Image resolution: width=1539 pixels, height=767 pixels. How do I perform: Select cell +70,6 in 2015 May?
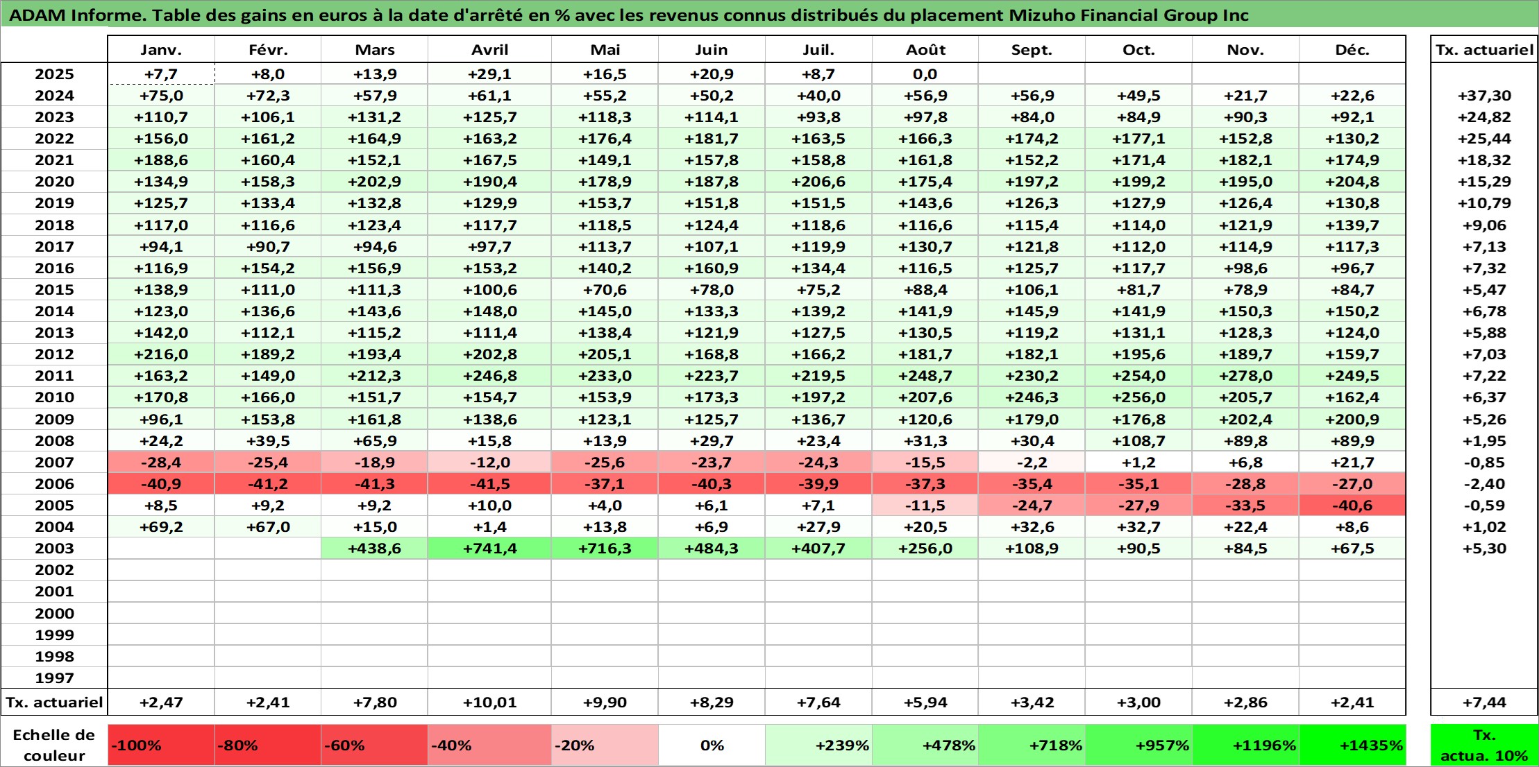tap(605, 290)
